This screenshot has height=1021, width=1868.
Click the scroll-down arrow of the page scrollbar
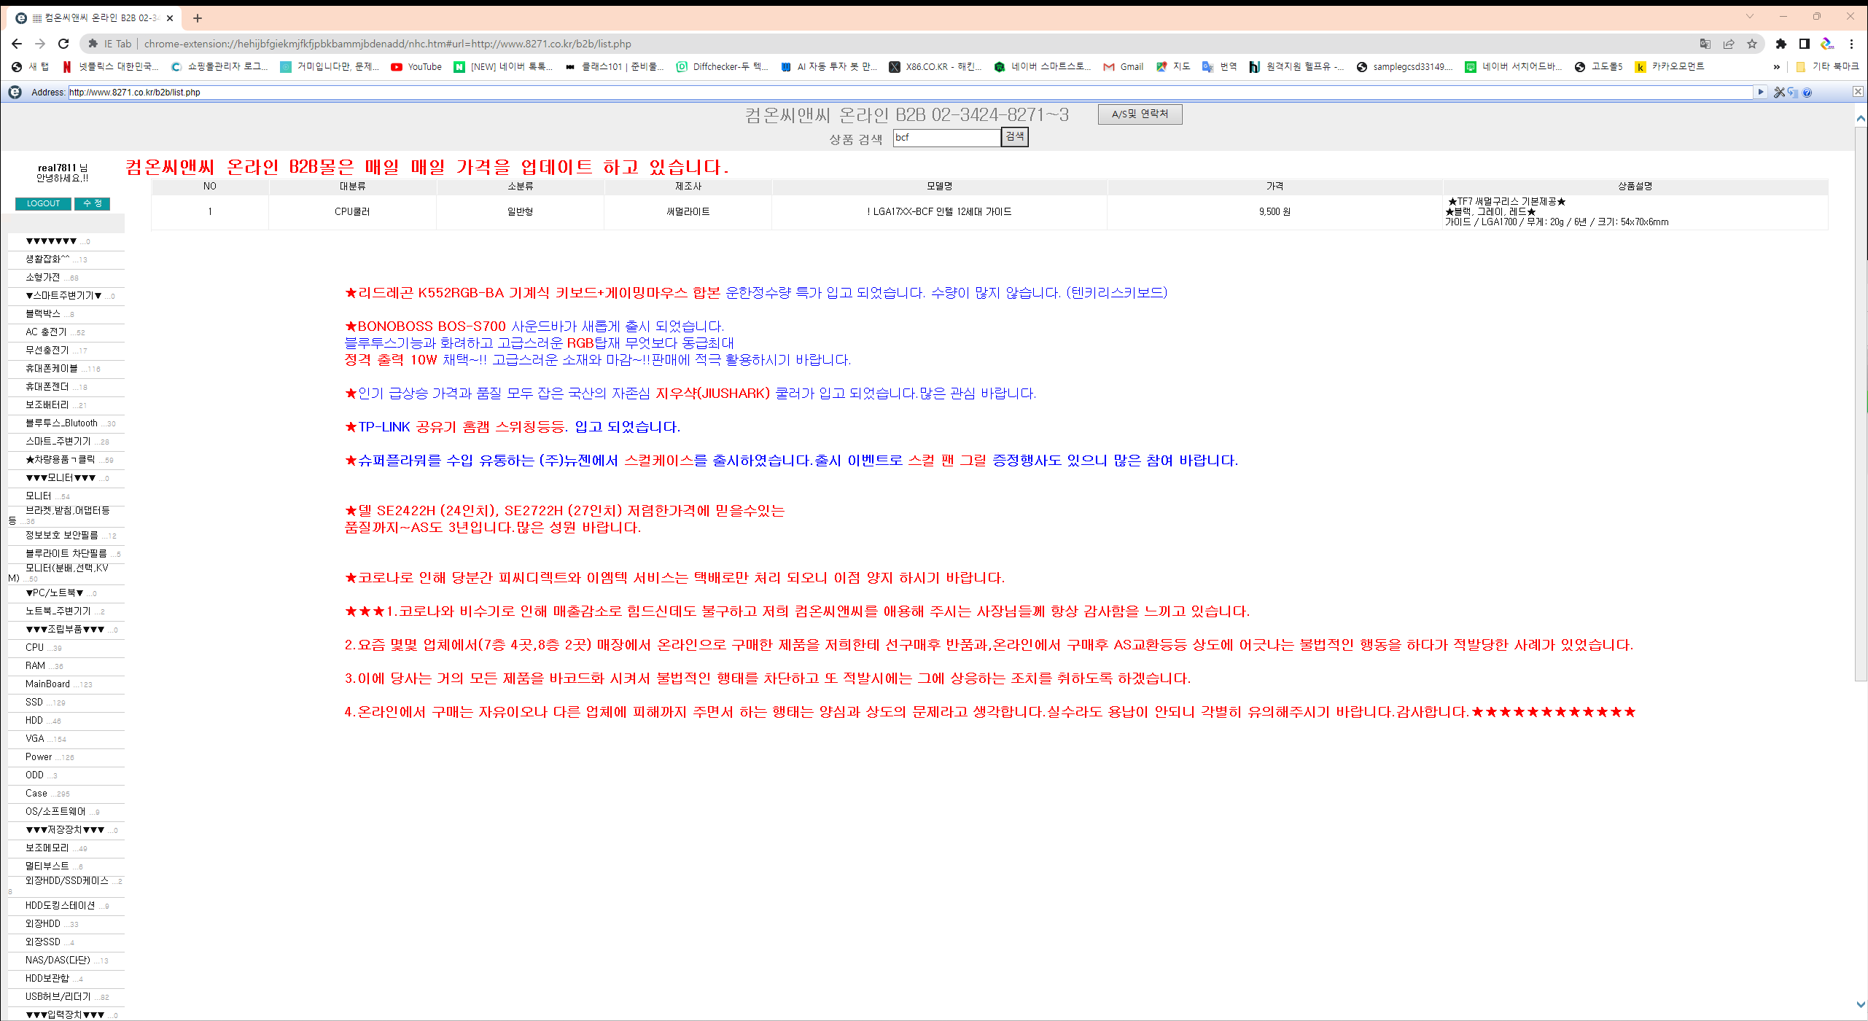(x=1861, y=1004)
